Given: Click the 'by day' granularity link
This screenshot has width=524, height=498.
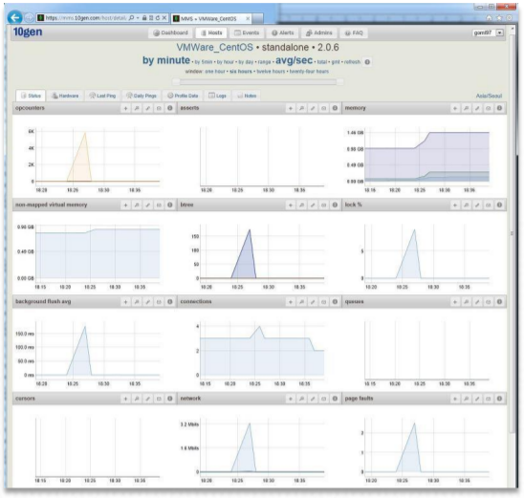Looking at the screenshot, I should pyautogui.click(x=246, y=62).
